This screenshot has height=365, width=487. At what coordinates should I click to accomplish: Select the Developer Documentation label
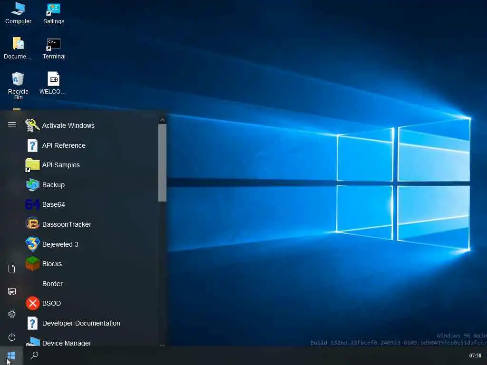(x=81, y=323)
